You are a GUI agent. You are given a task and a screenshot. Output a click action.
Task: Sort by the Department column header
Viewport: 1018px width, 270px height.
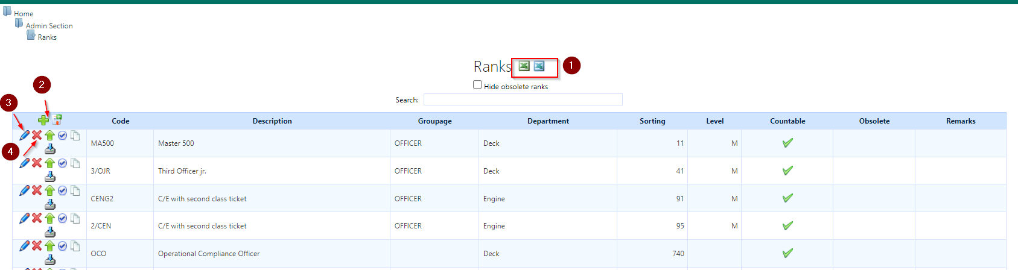click(x=548, y=121)
